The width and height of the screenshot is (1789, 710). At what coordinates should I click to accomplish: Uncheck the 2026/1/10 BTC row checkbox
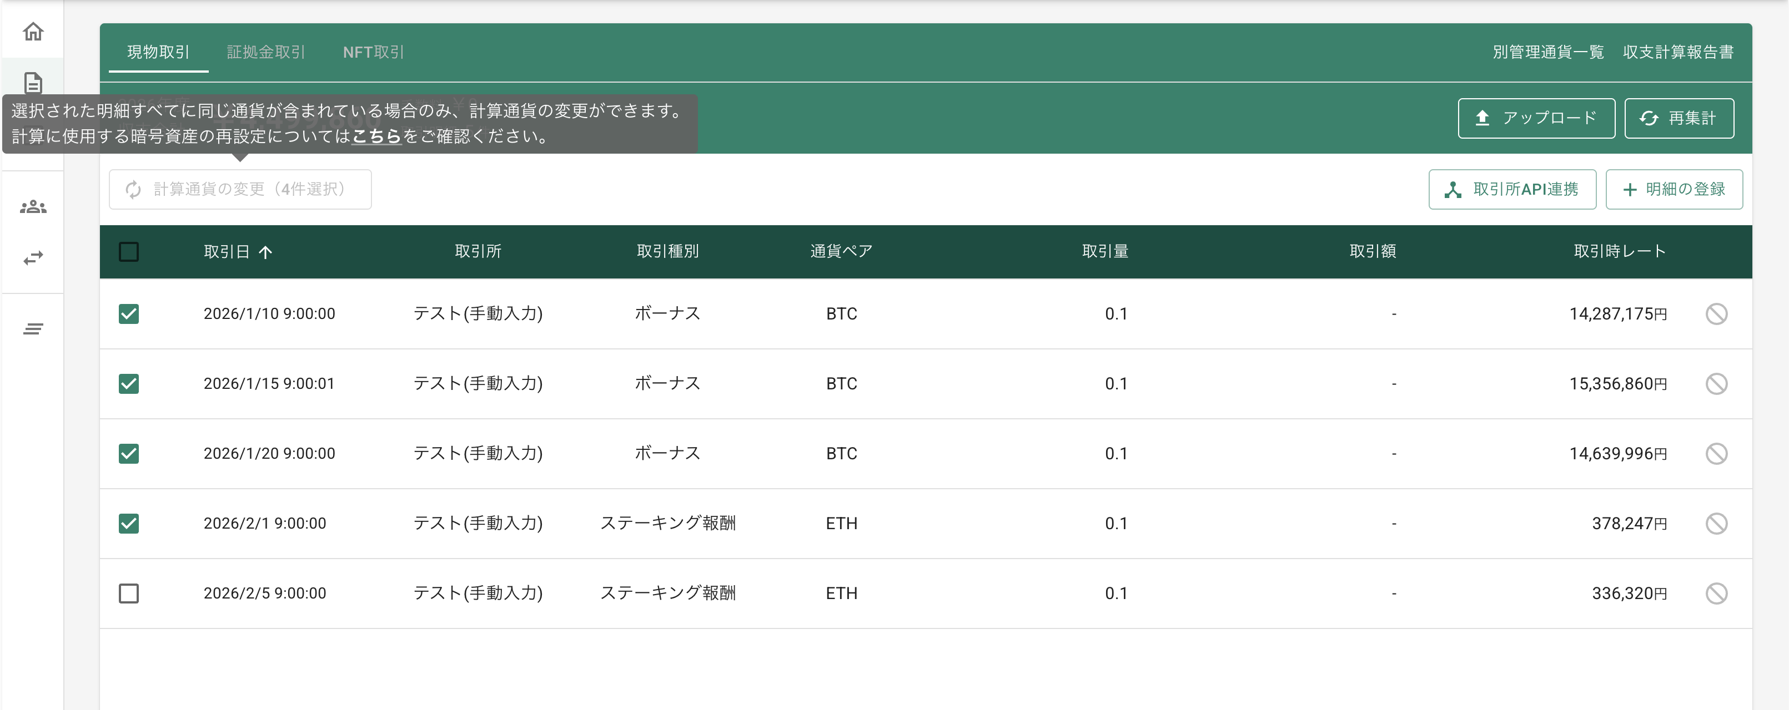coord(128,314)
